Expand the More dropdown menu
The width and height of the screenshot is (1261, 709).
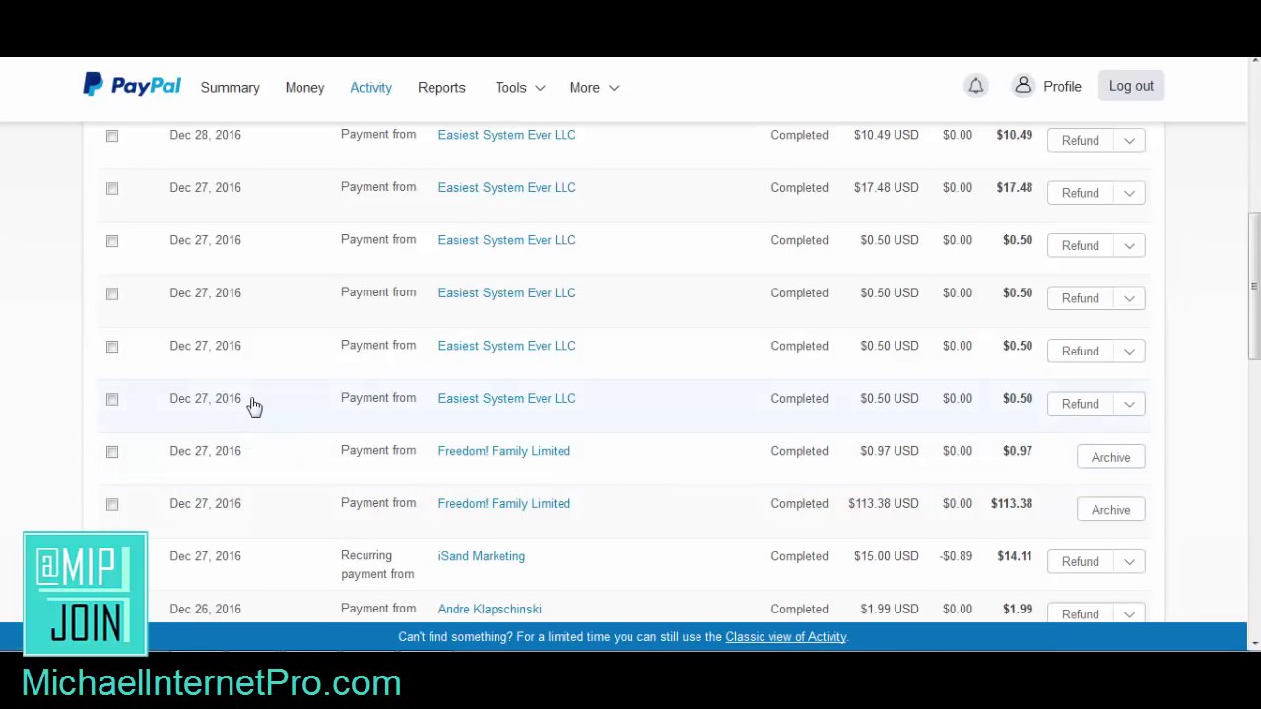coord(594,87)
